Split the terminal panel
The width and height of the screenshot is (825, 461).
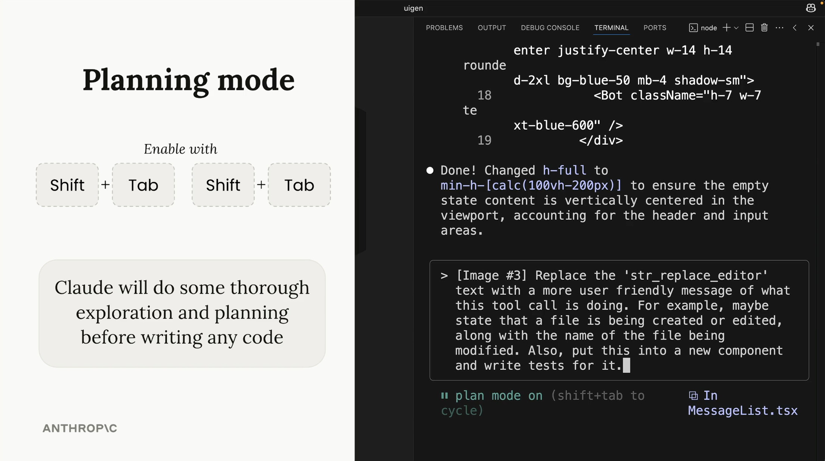(x=749, y=28)
